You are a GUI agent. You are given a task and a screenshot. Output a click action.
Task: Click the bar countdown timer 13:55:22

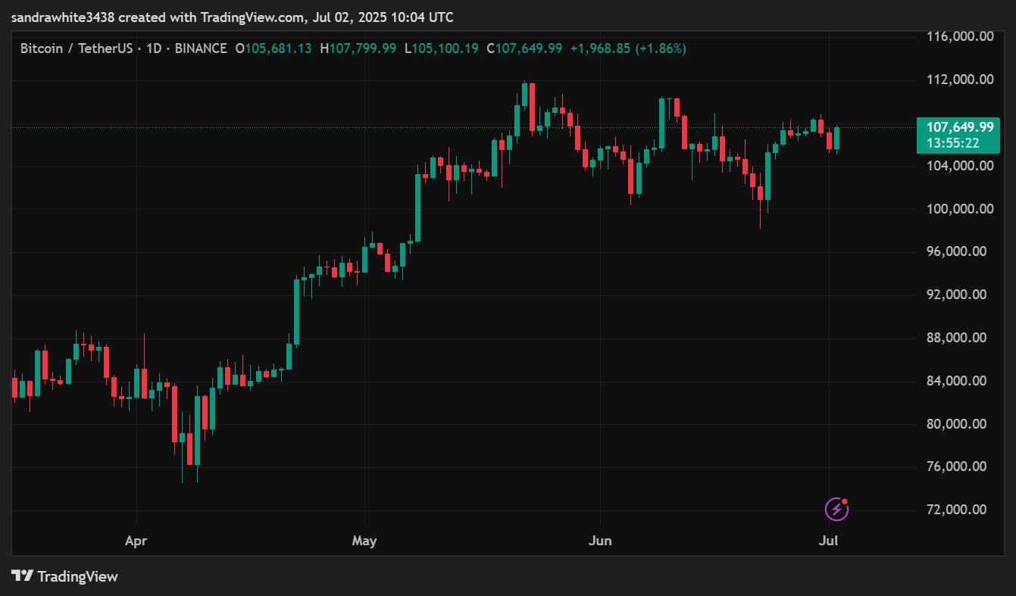[958, 143]
